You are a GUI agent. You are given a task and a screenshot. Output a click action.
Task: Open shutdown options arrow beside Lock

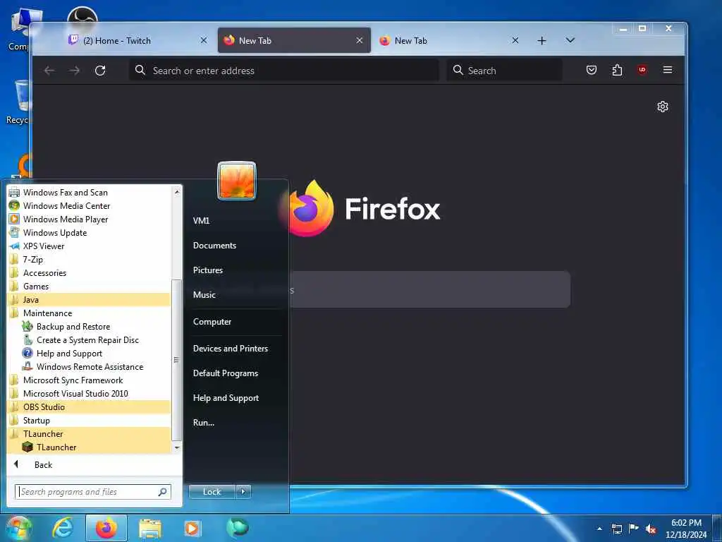point(243,492)
